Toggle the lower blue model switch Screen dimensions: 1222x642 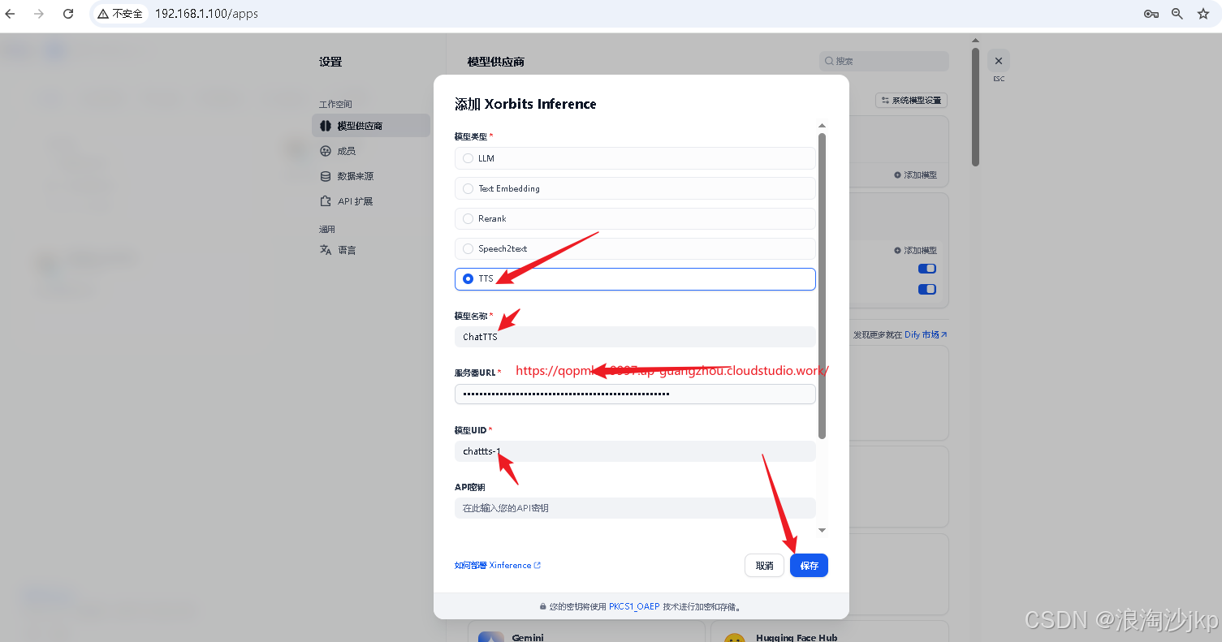(x=926, y=289)
